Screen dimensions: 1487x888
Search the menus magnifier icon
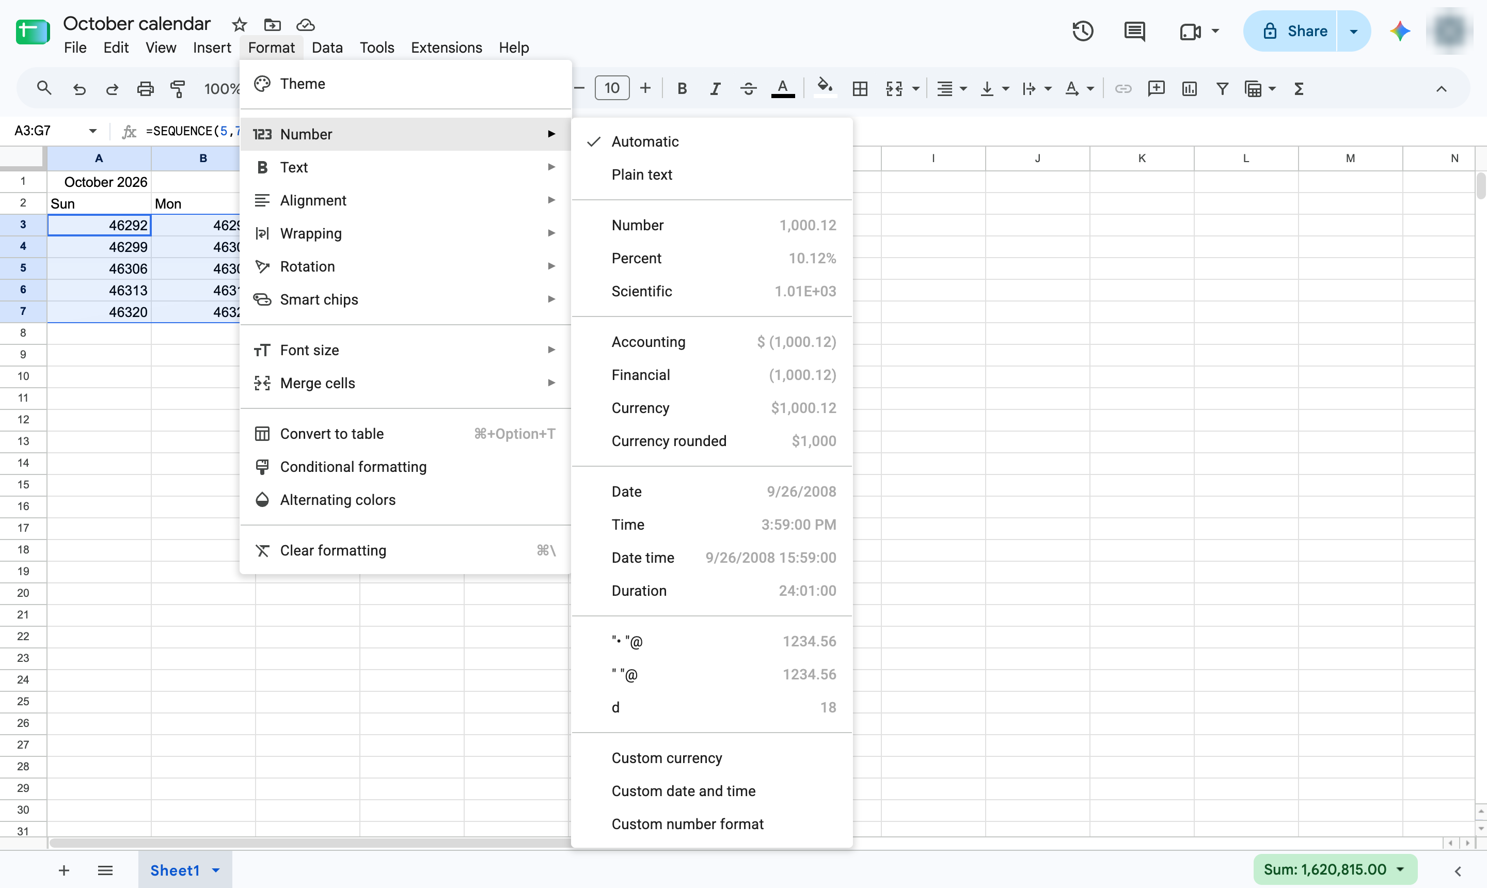44,89
